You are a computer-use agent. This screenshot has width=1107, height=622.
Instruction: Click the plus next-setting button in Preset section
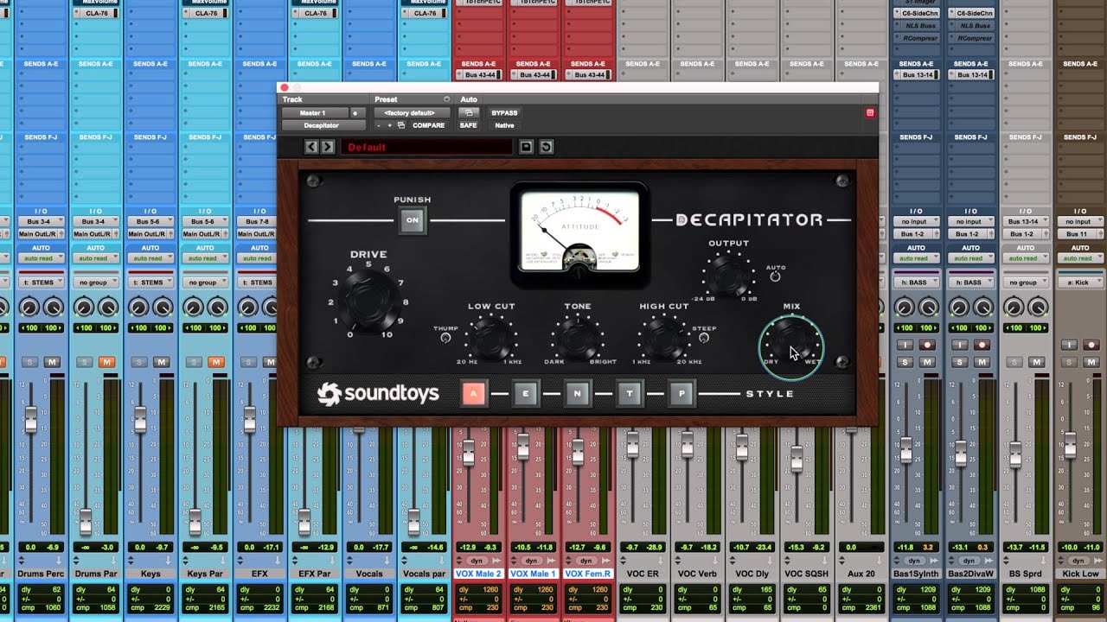[x=390, y=125]
